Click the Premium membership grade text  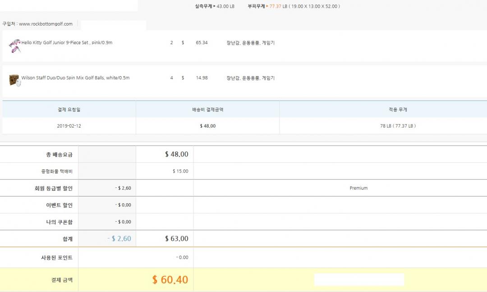click(x=358, y=188)
